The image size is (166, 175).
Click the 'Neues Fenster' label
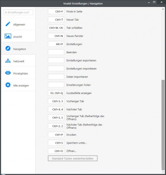pyautogui.click(x=75, y=36)
